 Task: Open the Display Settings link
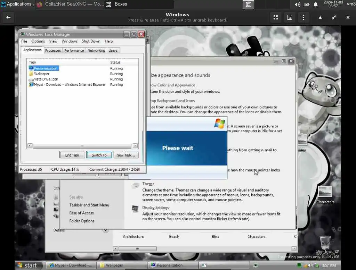pyautogui.click(x=155, y=208)
